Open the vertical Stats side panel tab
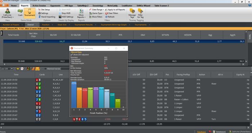 [x=1, y=33]
